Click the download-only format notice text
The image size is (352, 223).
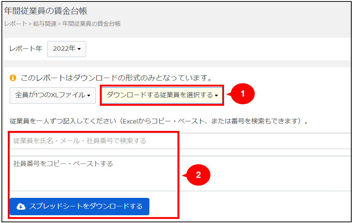click(116, 78)
